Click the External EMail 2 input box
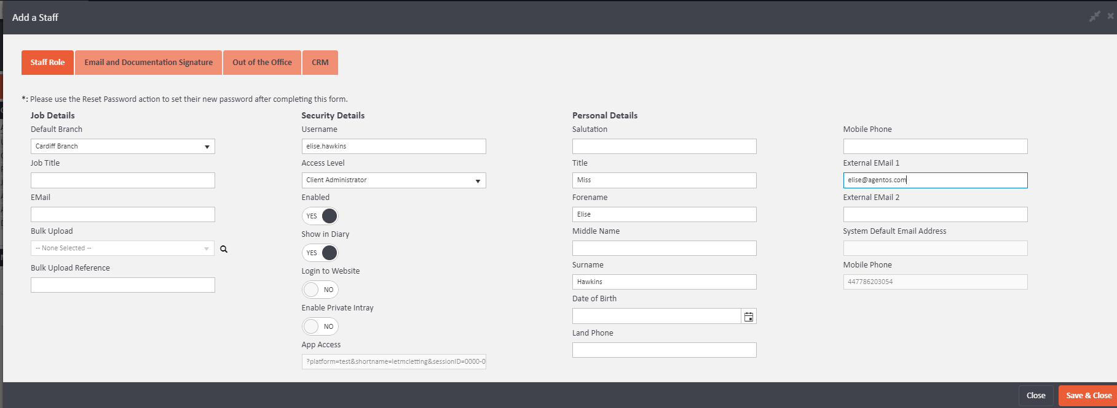This screenshot has height=408, width=1117. click(935, 215)
